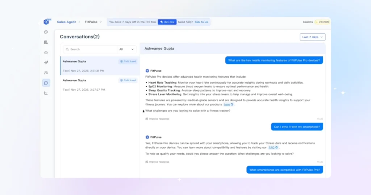Open the conversations chat bubble icon in sidebar
This screenshot has height=195, width=371.
pyautogui.click(x=46, y=83)
